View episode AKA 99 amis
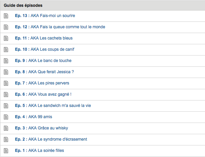The width and height of the screenshot is (205, 157). pyautogui.click(x=33, y=117)
